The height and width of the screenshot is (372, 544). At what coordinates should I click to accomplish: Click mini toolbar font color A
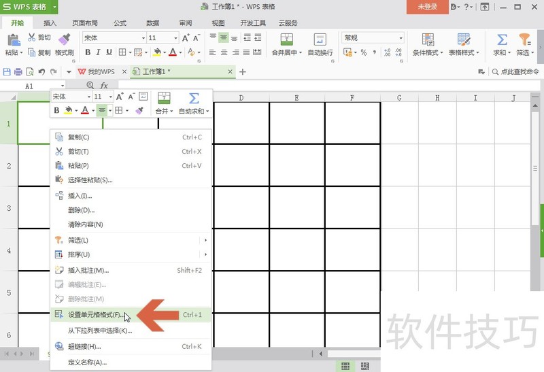(84, 110)
